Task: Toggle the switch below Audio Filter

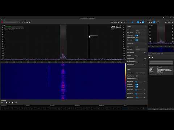Action: (137, 87)
